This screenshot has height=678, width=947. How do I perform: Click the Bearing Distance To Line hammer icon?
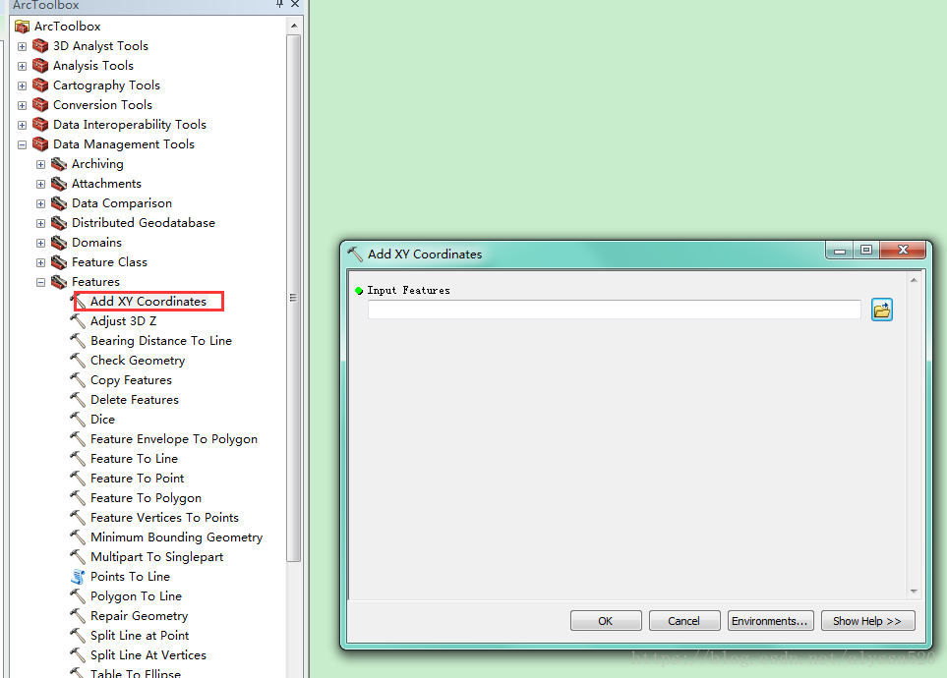(x=78, y=341)
